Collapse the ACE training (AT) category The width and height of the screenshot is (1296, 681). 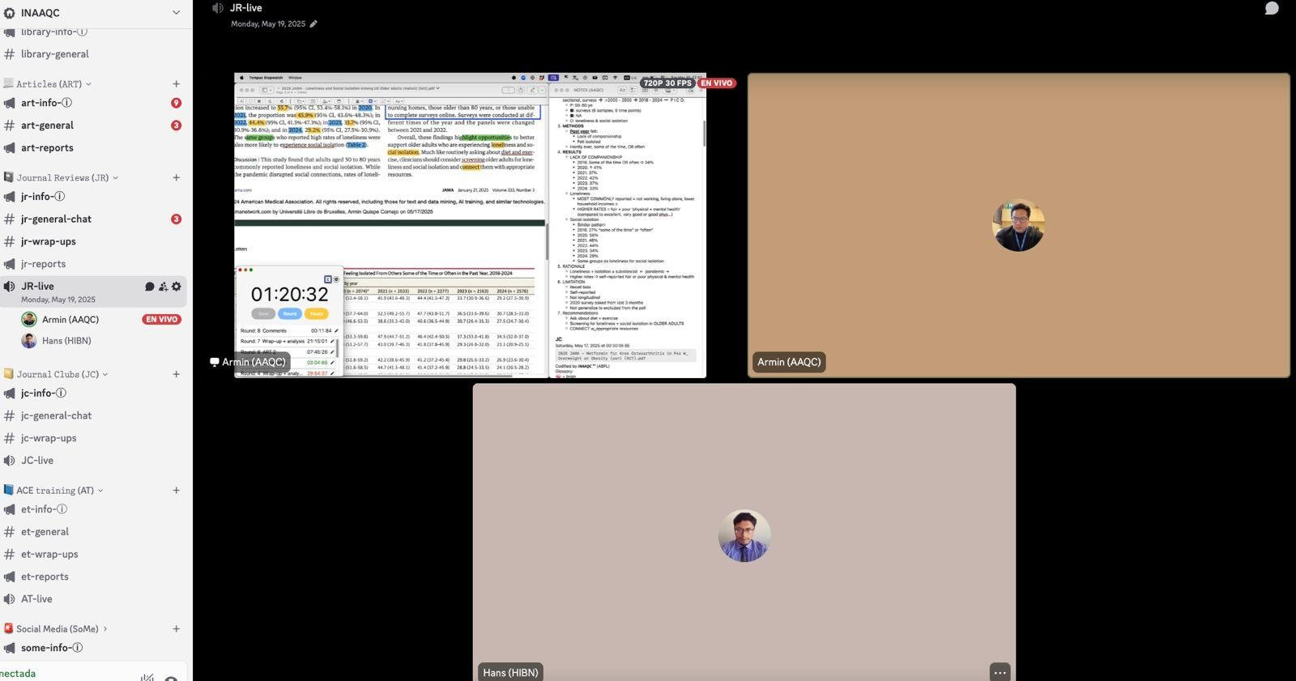54,491
